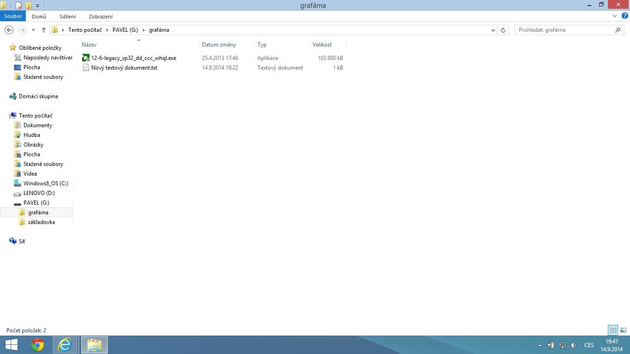630x354 pixels.
Task: Select Domácí skupina in navigation pane
Action: 38,96
